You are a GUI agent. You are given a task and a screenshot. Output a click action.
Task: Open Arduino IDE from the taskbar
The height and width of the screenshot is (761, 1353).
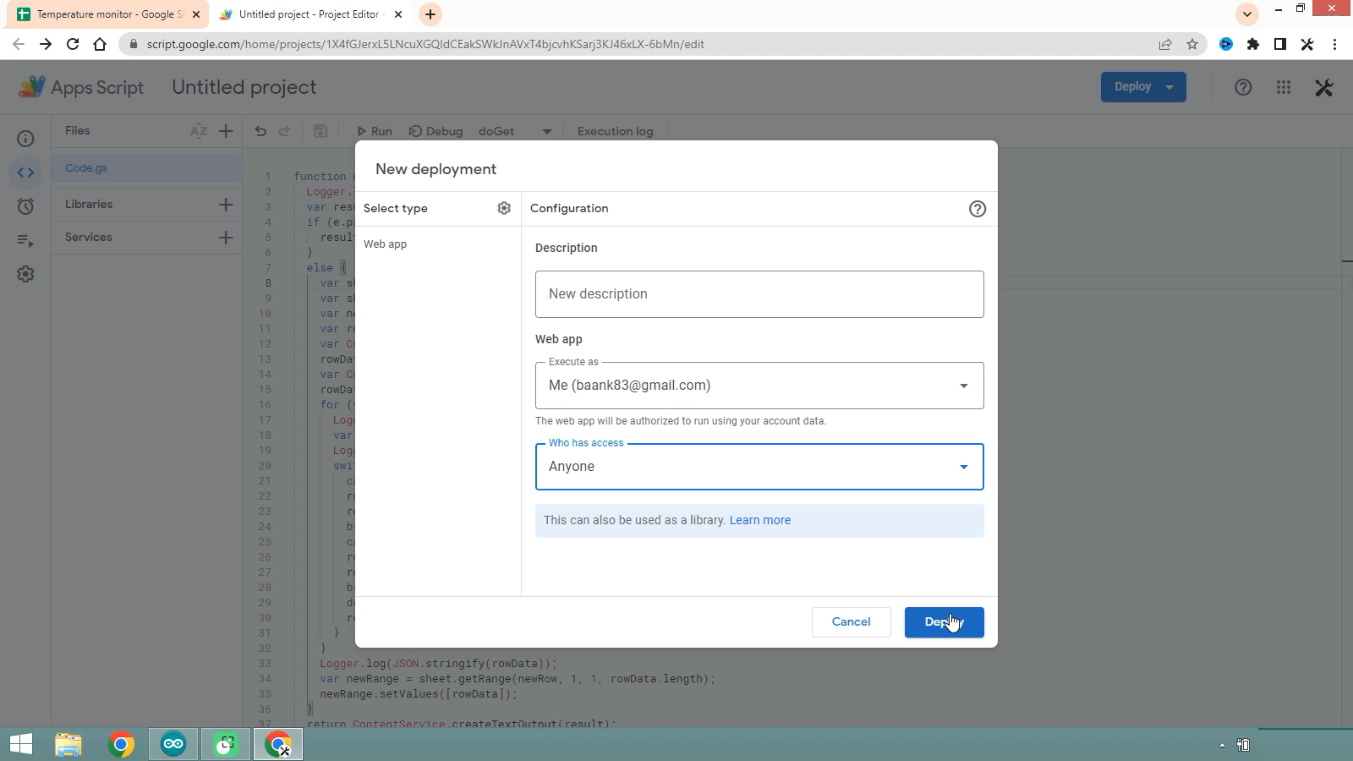click(x=173, y=745)
